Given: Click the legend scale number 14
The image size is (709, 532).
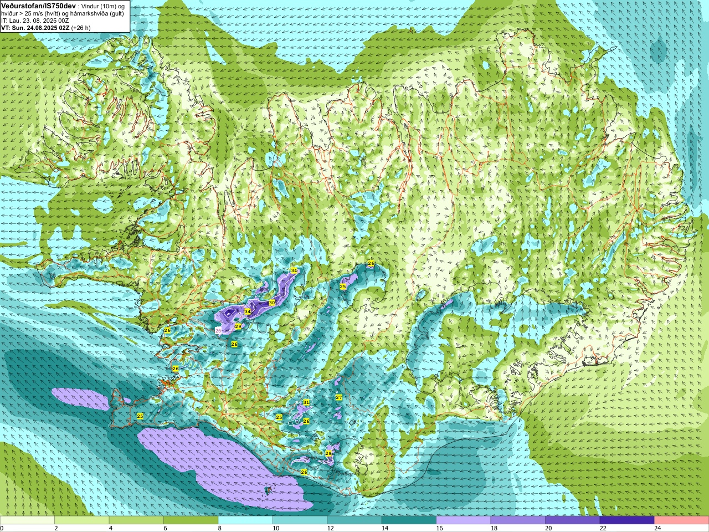Looking at the screenshot, I should coord(384,528).
